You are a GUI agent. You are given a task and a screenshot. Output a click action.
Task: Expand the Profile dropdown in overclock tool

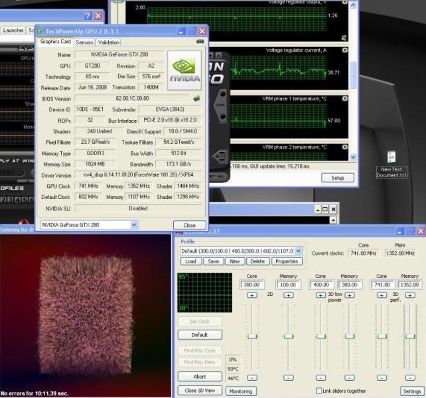[298, 251]
